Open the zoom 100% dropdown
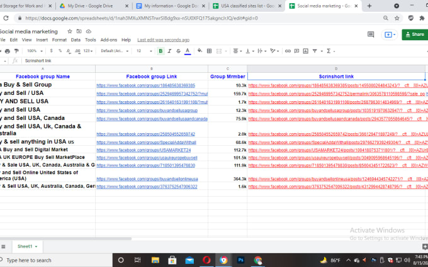This screenshot has width=428, height=267. 35,51
